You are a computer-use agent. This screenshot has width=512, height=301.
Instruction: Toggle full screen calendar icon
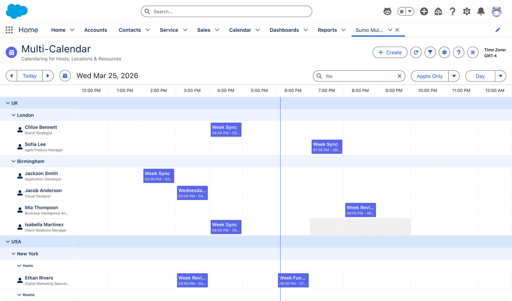[x=473, y=52]
